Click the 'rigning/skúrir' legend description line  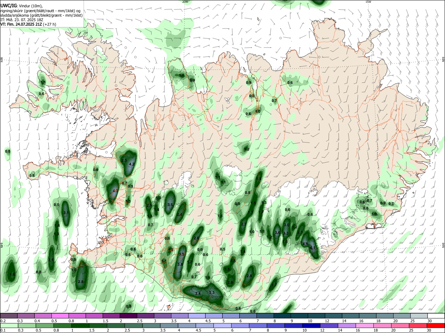pos(40,10)
